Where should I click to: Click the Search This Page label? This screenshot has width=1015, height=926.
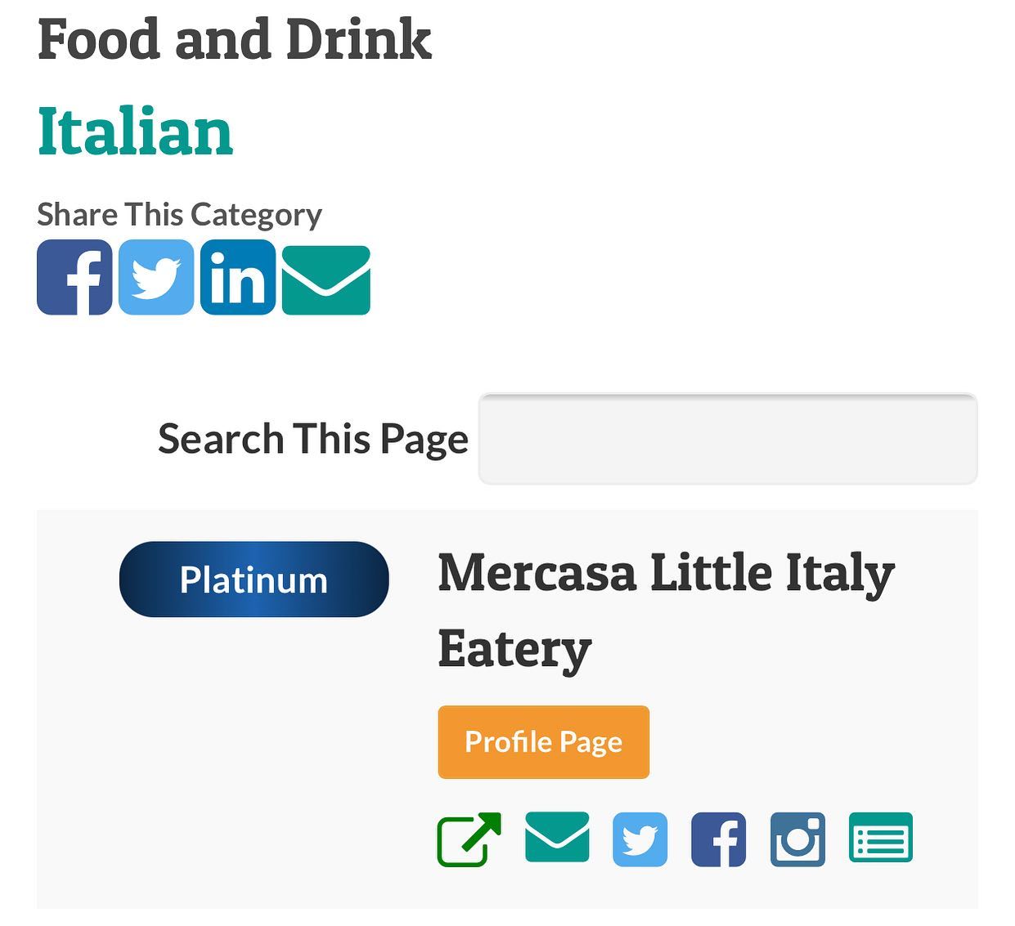[x=313, y=439]
